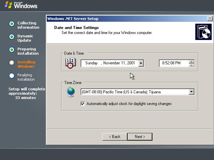Decrease time with the down spinner arrow
This screenshot has width=214, height=160.
click(192, 65)
